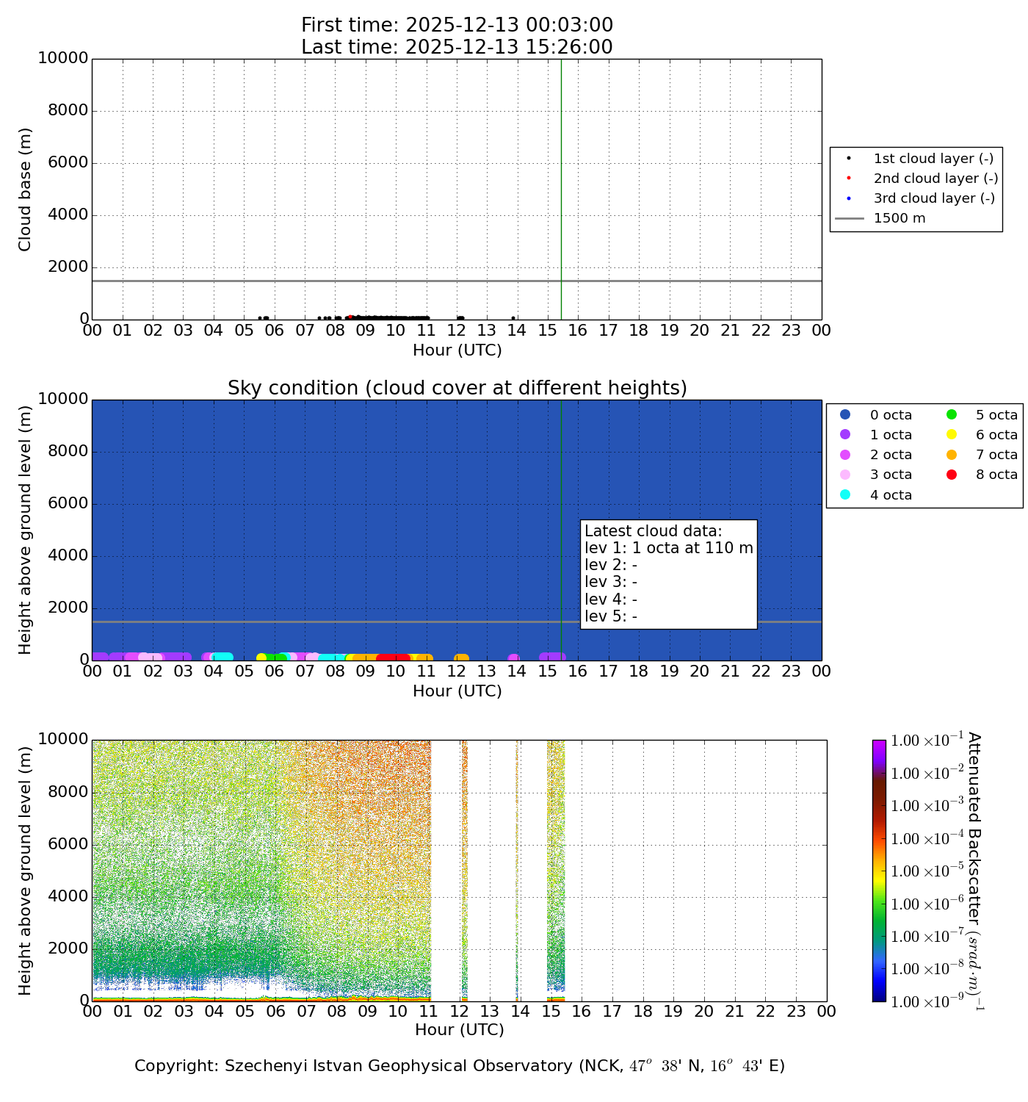Click the copyright text at the bottom
The image size is (1028, 1102).
(460, 1066)
